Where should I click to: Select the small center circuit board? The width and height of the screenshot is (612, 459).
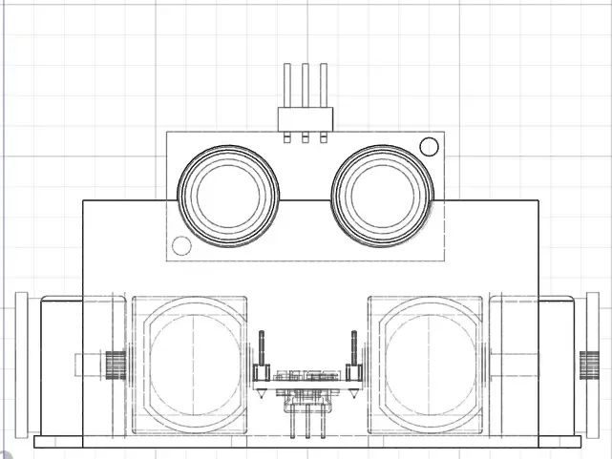point(307,385)
